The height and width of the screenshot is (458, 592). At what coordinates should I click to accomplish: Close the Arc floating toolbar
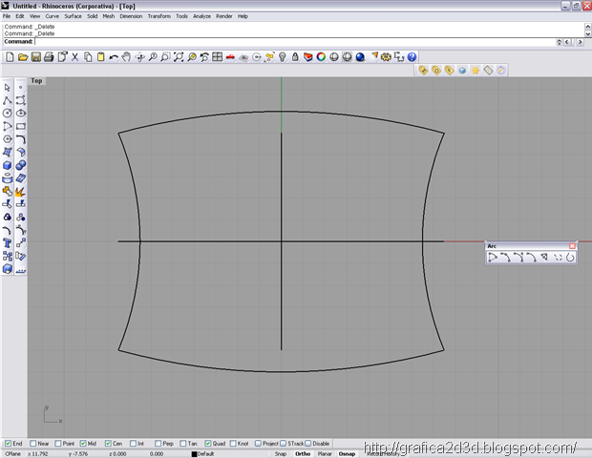572,246
